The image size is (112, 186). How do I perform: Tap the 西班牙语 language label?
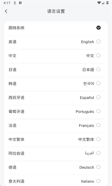[16, 98]
